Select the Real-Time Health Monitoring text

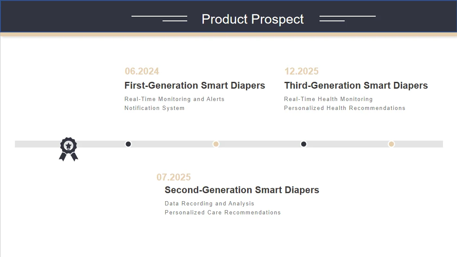[328, 99]
